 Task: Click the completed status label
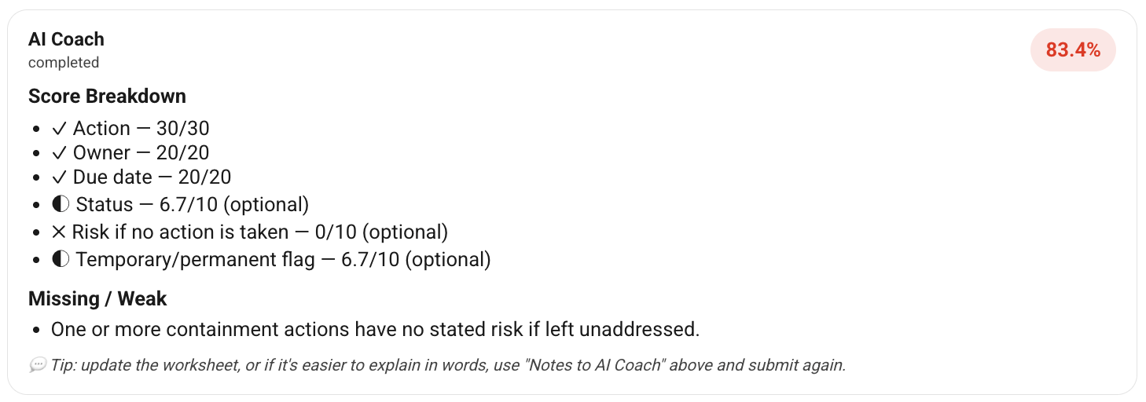[x=64, y=62]
